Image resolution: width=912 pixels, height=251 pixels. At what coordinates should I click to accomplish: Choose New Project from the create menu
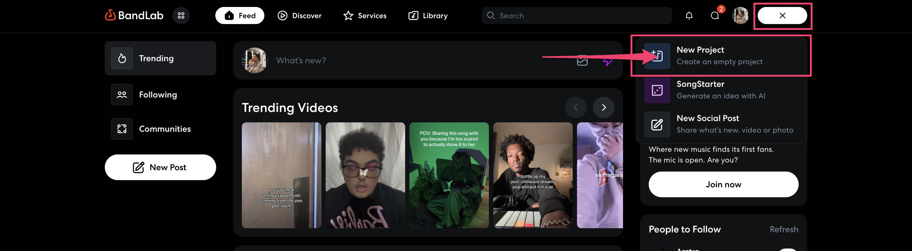point(721,56)
